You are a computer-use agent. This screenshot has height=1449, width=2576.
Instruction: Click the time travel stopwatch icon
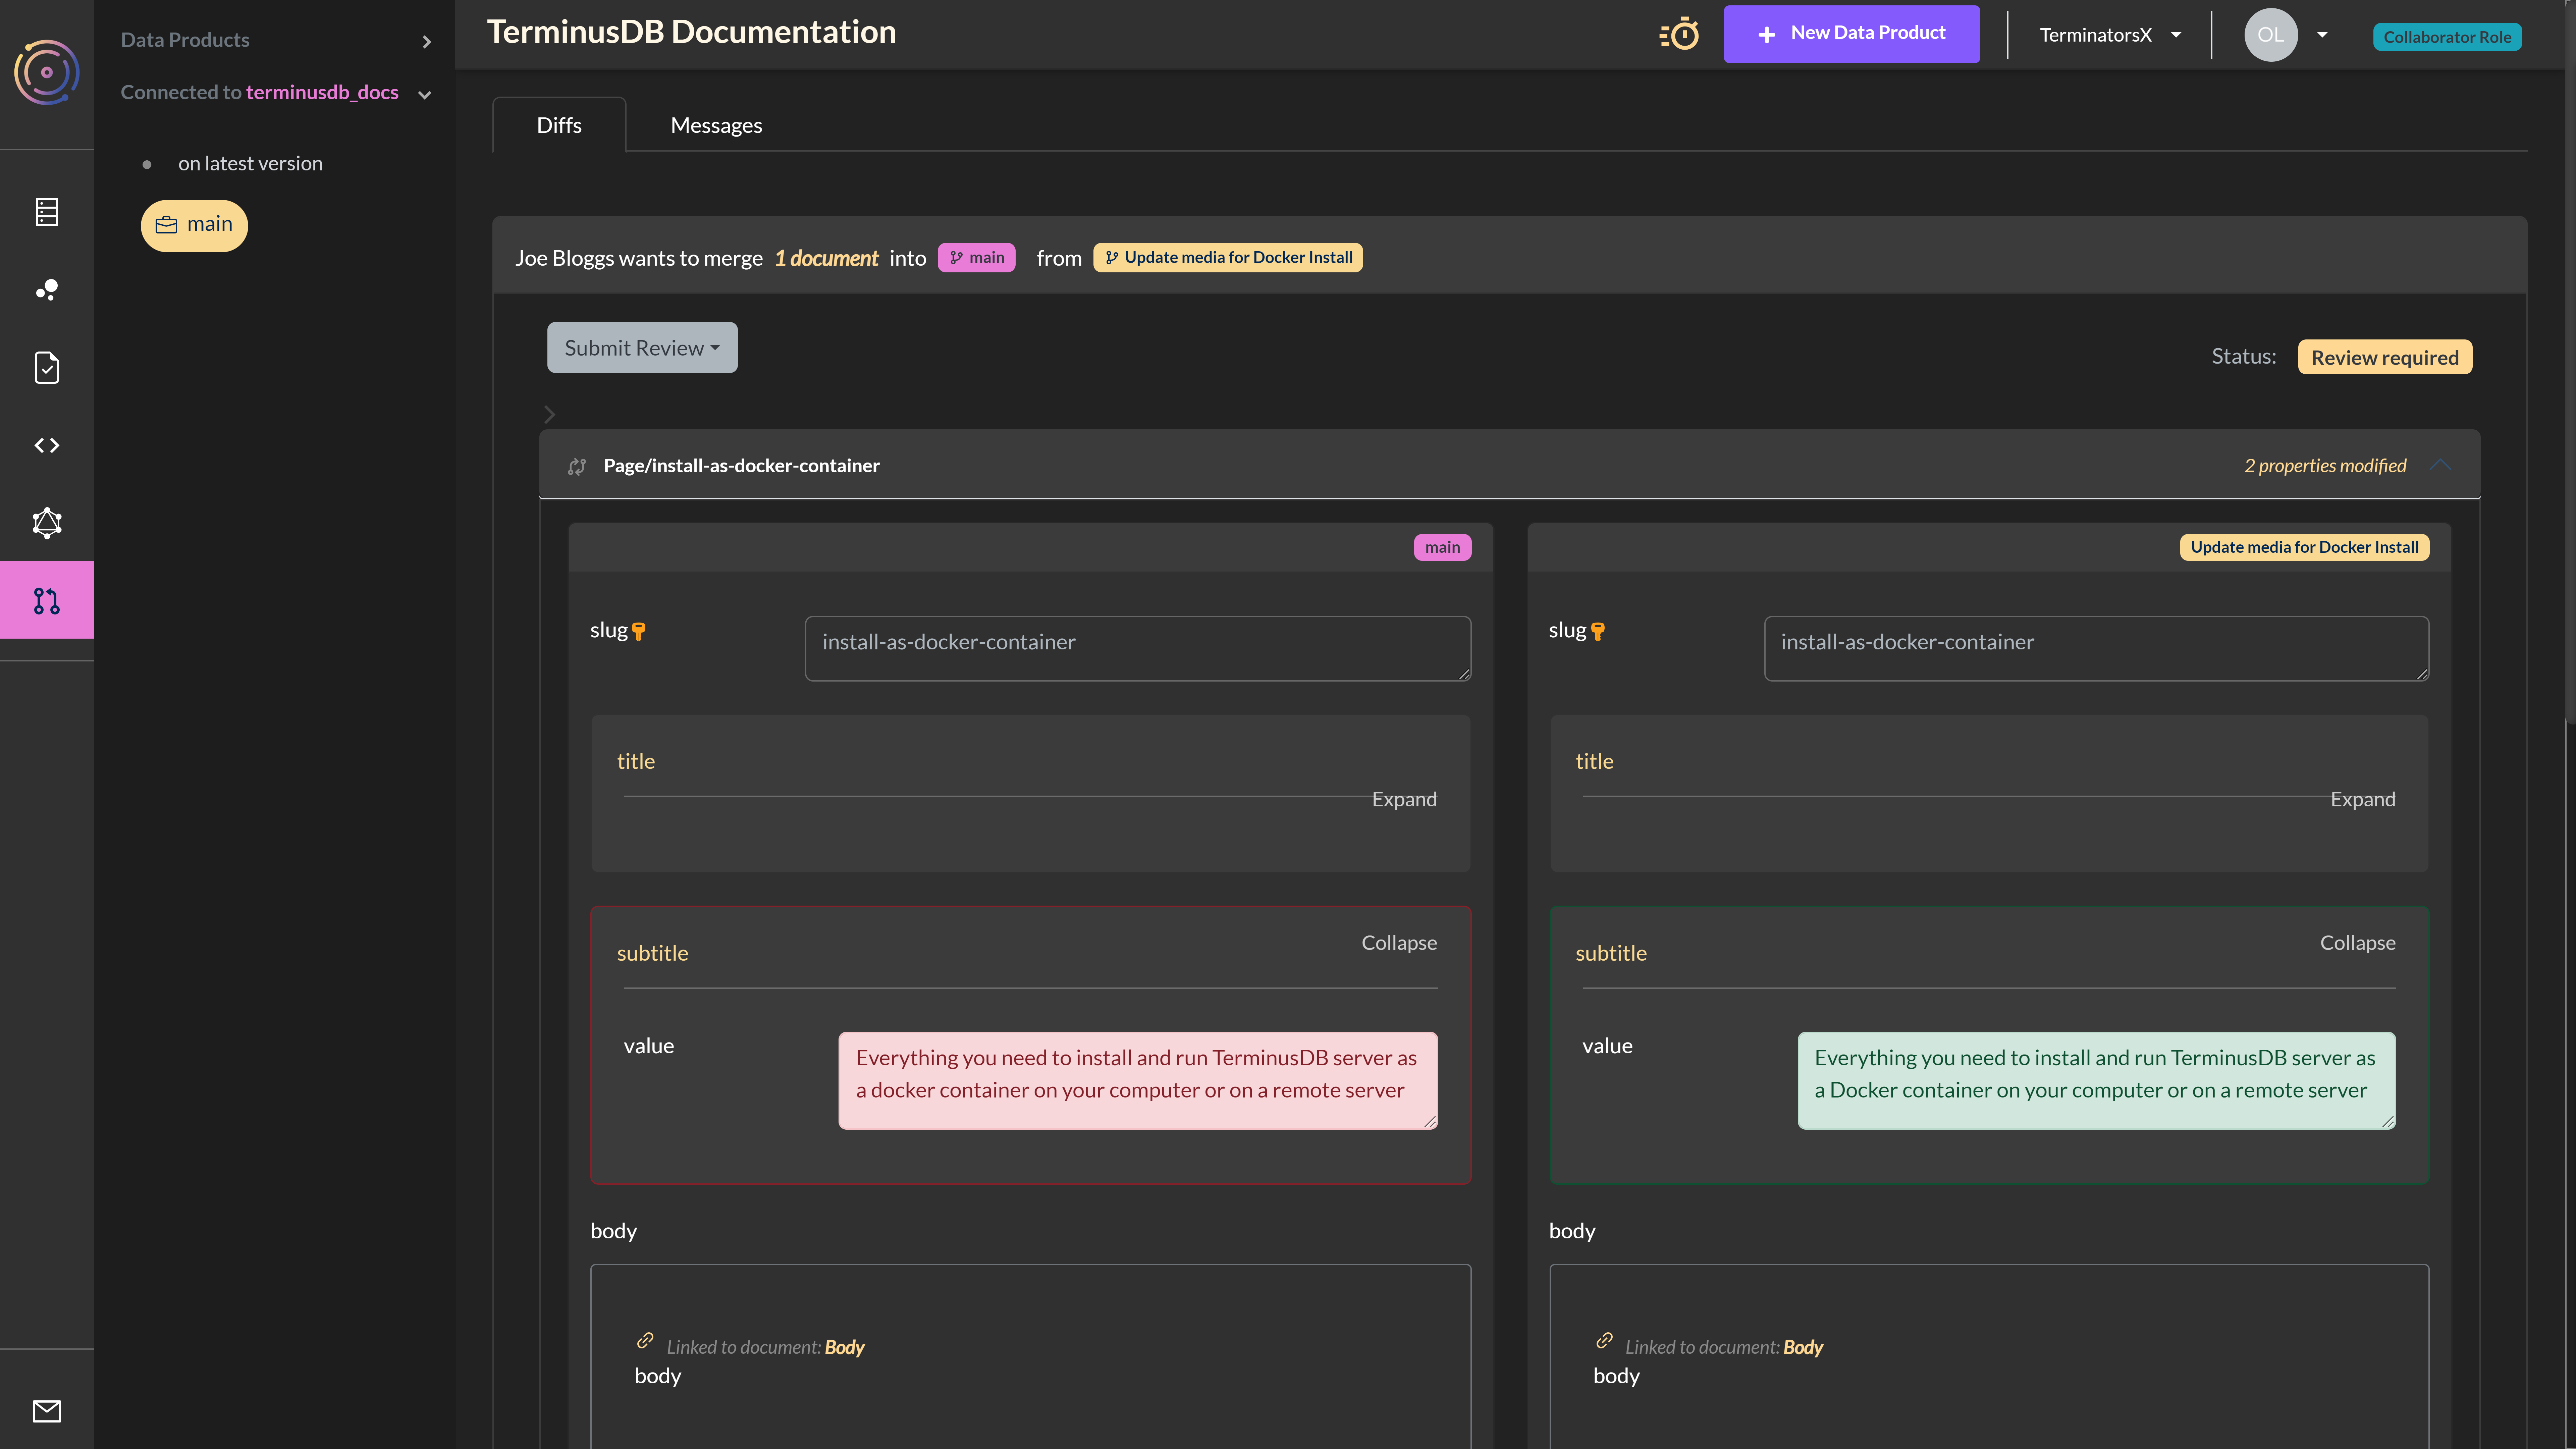1679,34
